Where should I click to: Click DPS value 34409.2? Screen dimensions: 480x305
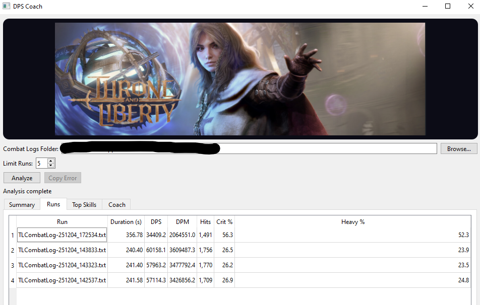(156, 235)
